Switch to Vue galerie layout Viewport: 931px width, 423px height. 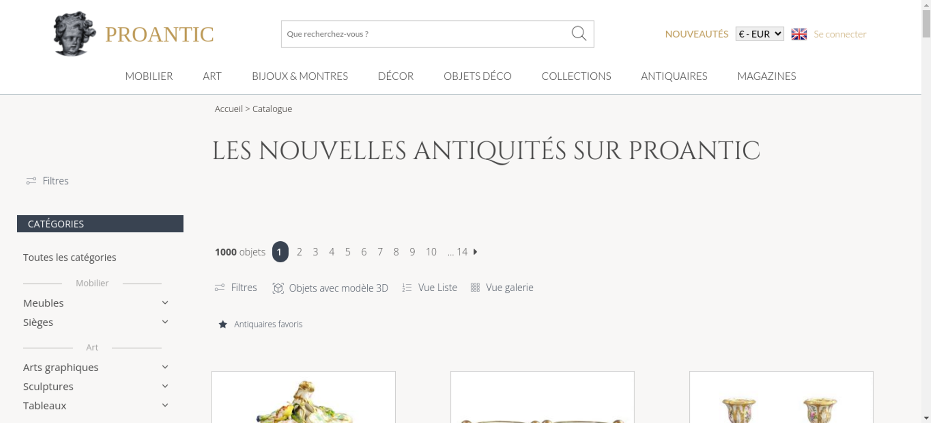click(x=502, y=287)
